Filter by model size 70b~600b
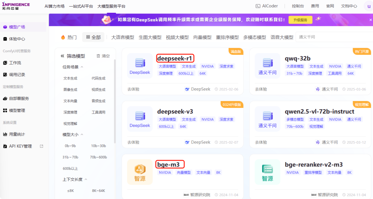The image size is (373, 199). [98, 157]
